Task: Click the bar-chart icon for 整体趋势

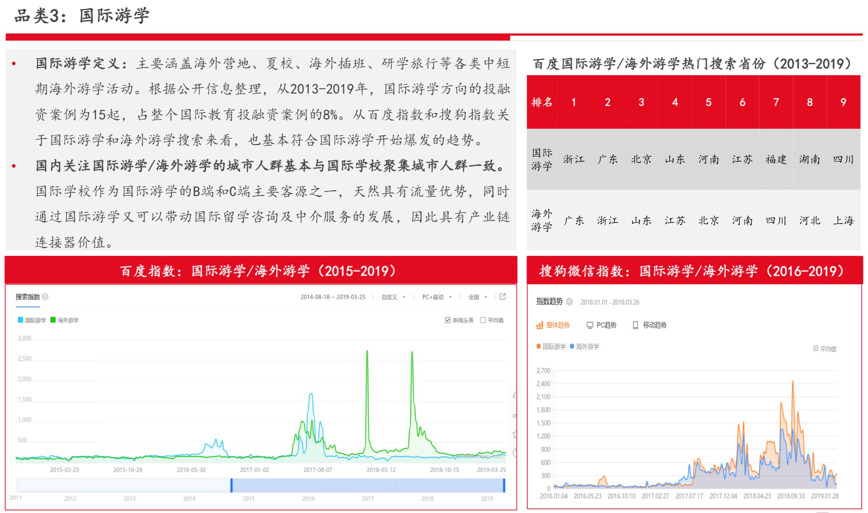Action: pos(539,325)
